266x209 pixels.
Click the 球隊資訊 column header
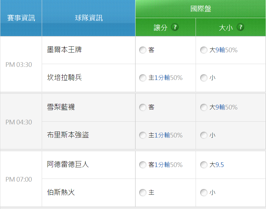coord(89,18)
